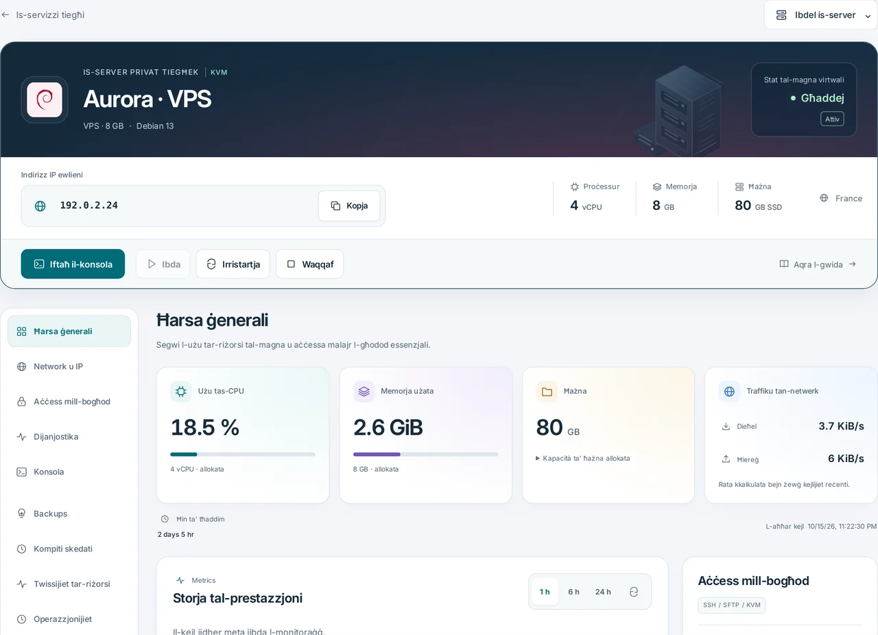This screenshot has width=878, height=635.
Task: Open Twissijiet tar-riżorsi section
Action: tap(69, 584)
